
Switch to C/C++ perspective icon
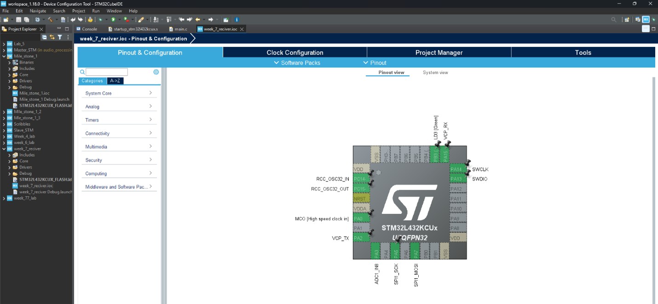point(638,20)
